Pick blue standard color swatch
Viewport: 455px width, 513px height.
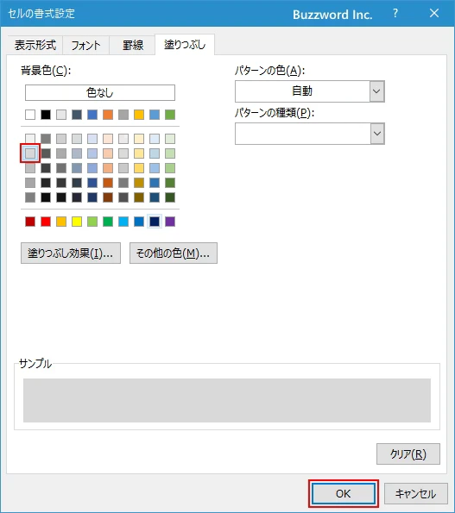point(139,222)
